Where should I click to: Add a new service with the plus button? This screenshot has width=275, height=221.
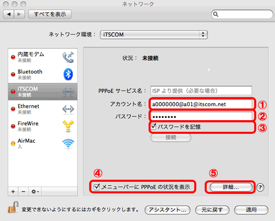pos(13,192)
